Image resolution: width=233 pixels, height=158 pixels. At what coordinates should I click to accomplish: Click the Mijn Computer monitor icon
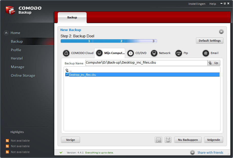[x=99, y=53]
